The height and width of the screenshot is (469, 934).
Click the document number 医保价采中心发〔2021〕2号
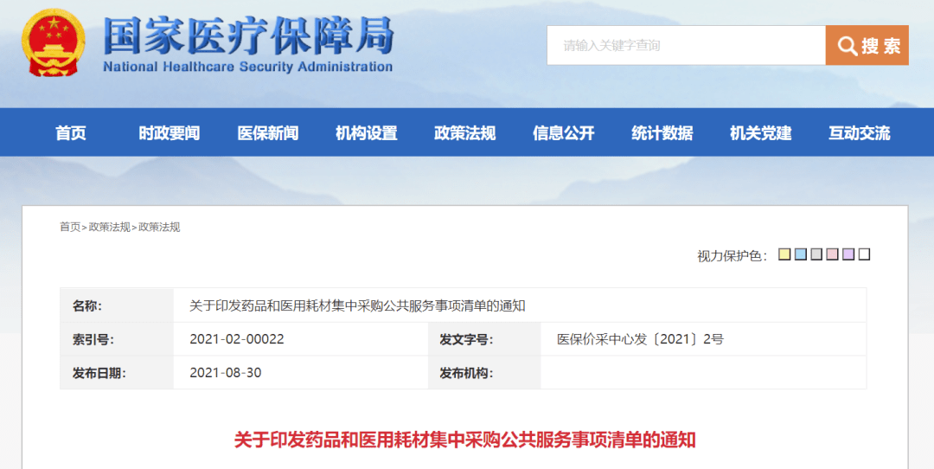click(x=640, y=339)
